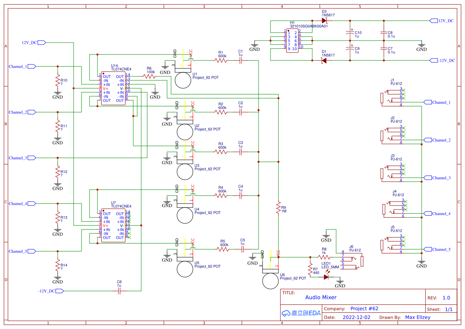This screenshot has height=329, width=465.
Task: Select the U14 TL074CNE4 op-amp chip
Action: (x=113, y=88)
